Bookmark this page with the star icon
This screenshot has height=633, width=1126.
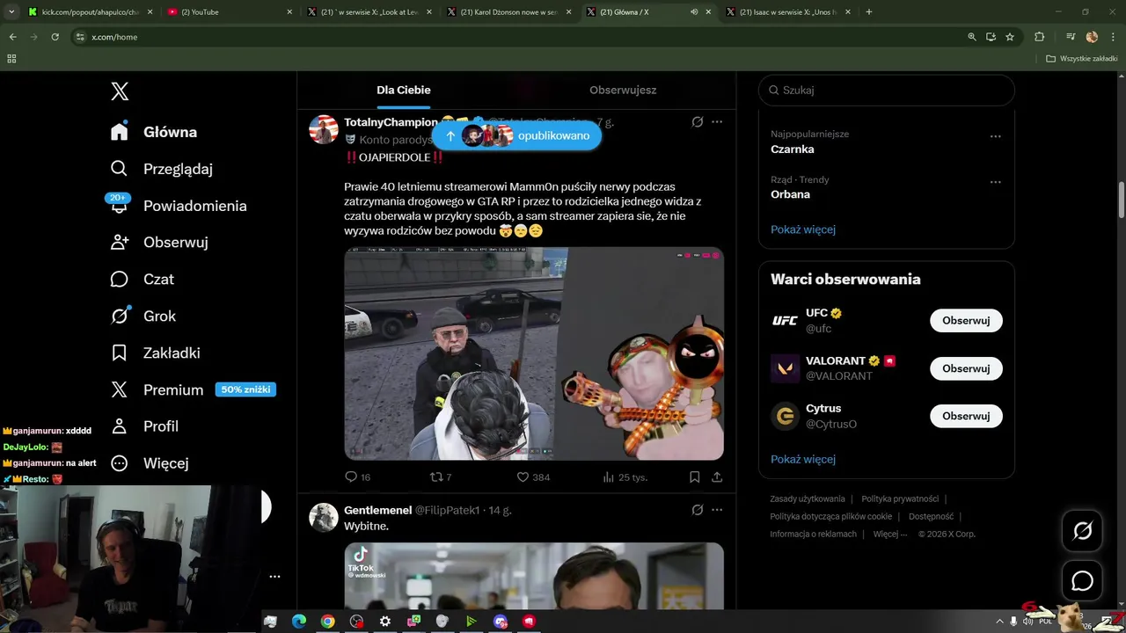tap(1010, 37)
